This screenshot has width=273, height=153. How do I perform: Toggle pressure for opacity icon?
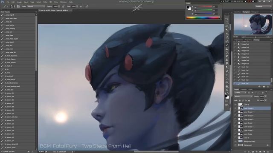(63, 6)
